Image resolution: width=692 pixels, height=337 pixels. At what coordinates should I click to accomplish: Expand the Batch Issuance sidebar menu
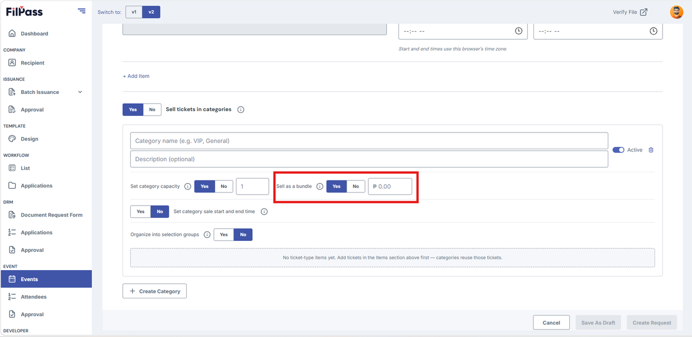click(x=80, y=92)
